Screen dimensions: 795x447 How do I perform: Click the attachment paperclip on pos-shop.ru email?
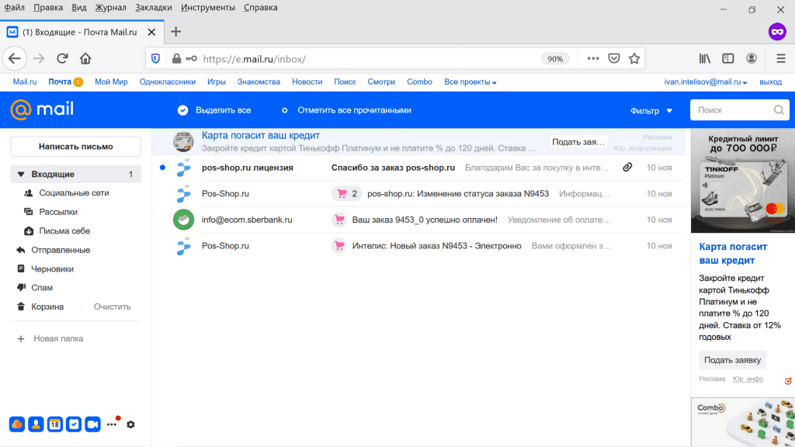(627, 168)
